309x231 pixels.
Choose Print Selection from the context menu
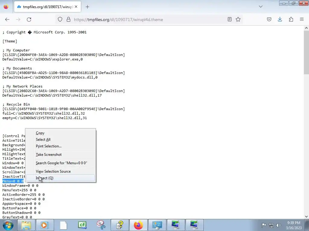pyautogui.click(x=60, y=146)
